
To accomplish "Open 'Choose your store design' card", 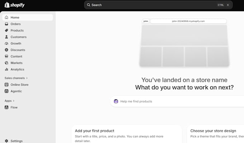I will (215, 134).
